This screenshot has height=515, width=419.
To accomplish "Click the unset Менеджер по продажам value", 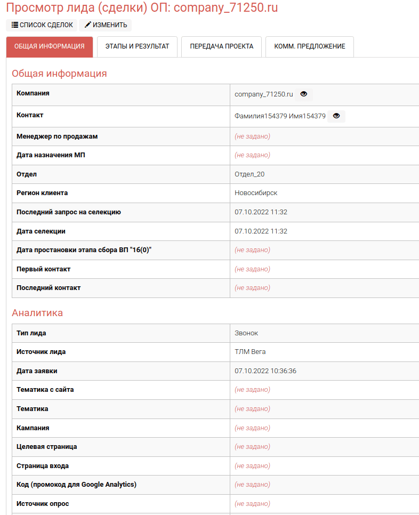I will pyautogui.click(x=252, y=136).
